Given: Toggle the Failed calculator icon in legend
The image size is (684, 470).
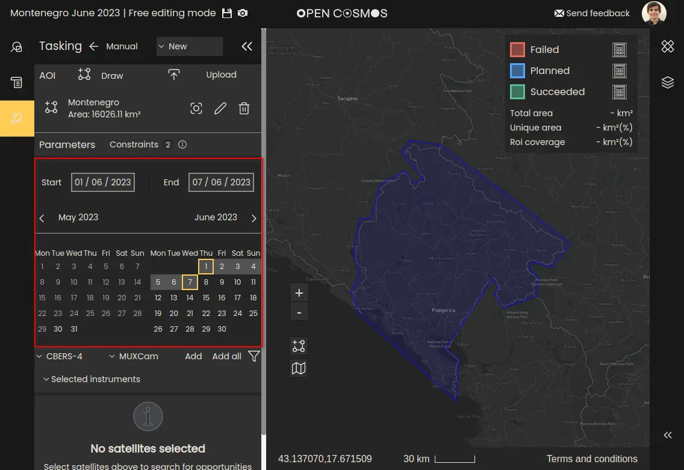Looking at the screenshot, I should 619,50.
